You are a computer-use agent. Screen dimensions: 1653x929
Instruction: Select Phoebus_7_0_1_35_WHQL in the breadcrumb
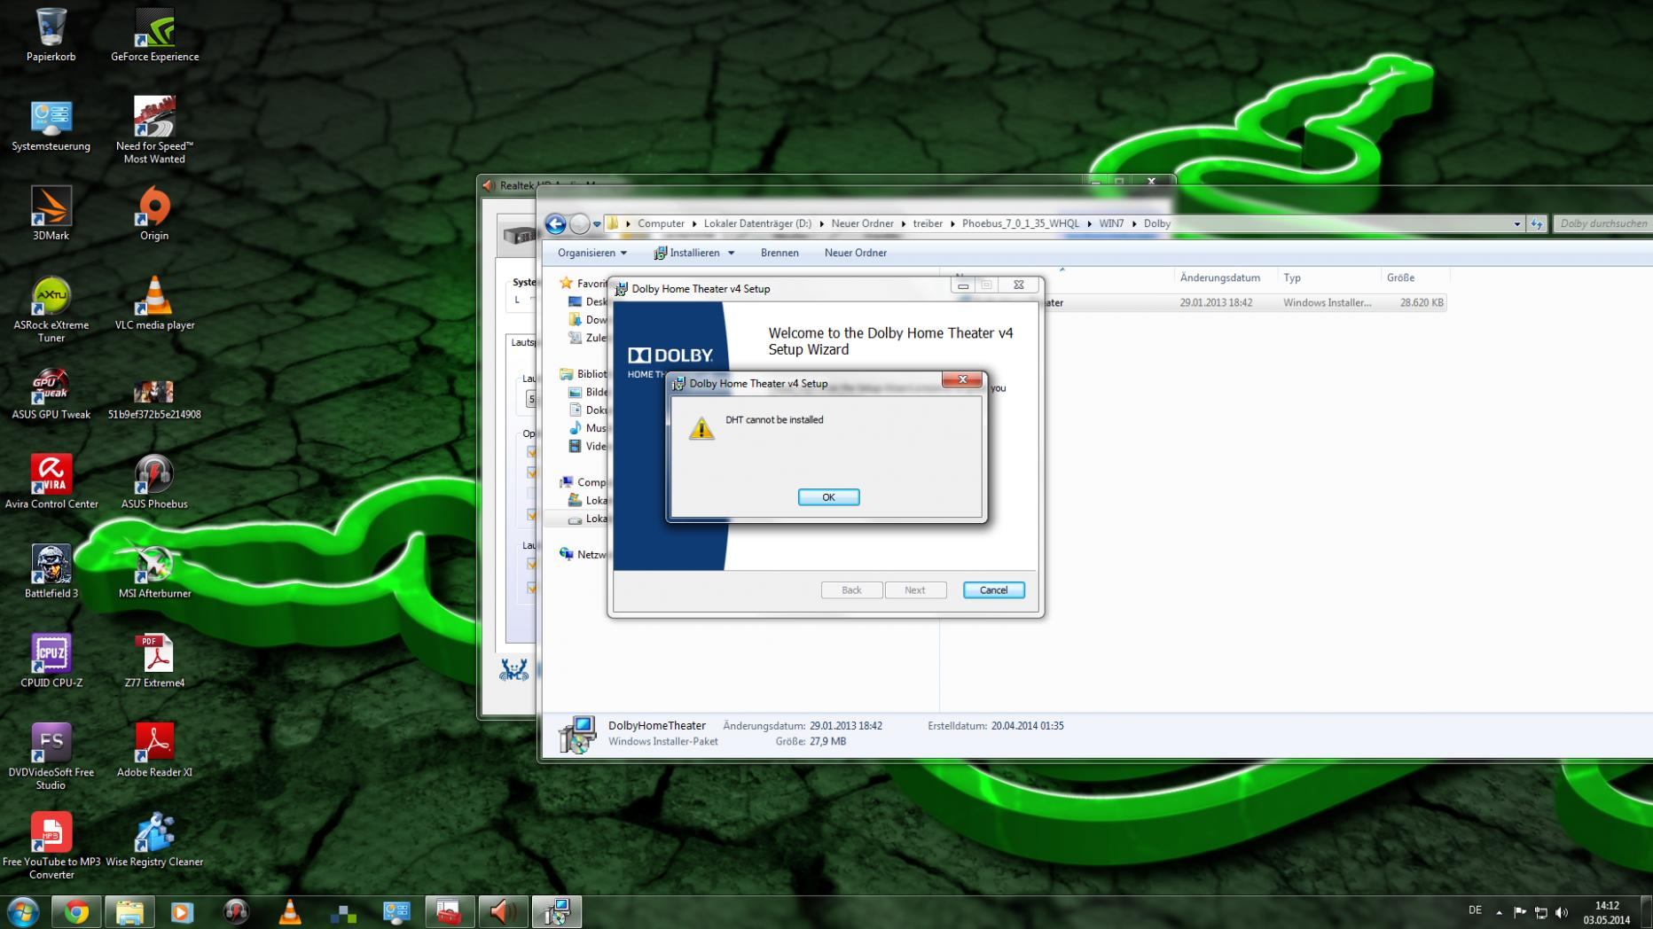click(1021, 223)
